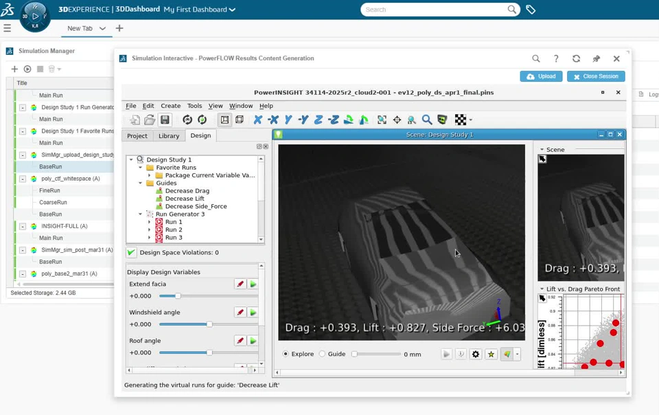This screenshot has width=659, height=415.
Task: Collapse the poly_ctf_whitespace (A) row
Action: coord(23,179)
